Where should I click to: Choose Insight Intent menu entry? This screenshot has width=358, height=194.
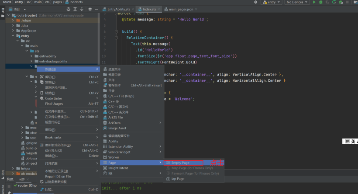tap(132, 168)
